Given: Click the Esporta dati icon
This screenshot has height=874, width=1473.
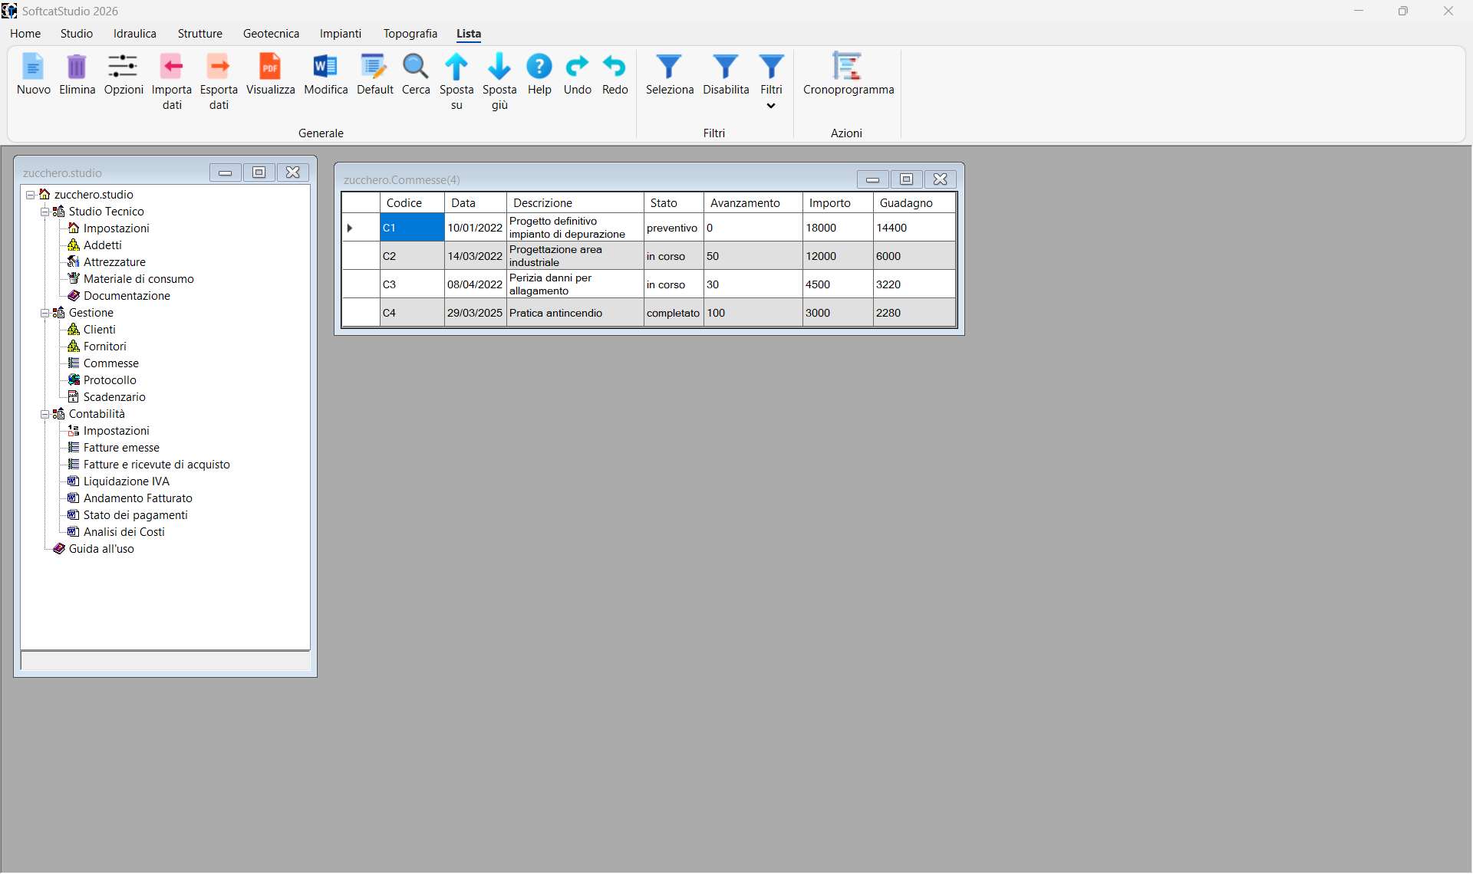Looking at the screenshot, I should click(x=219, y=67).
